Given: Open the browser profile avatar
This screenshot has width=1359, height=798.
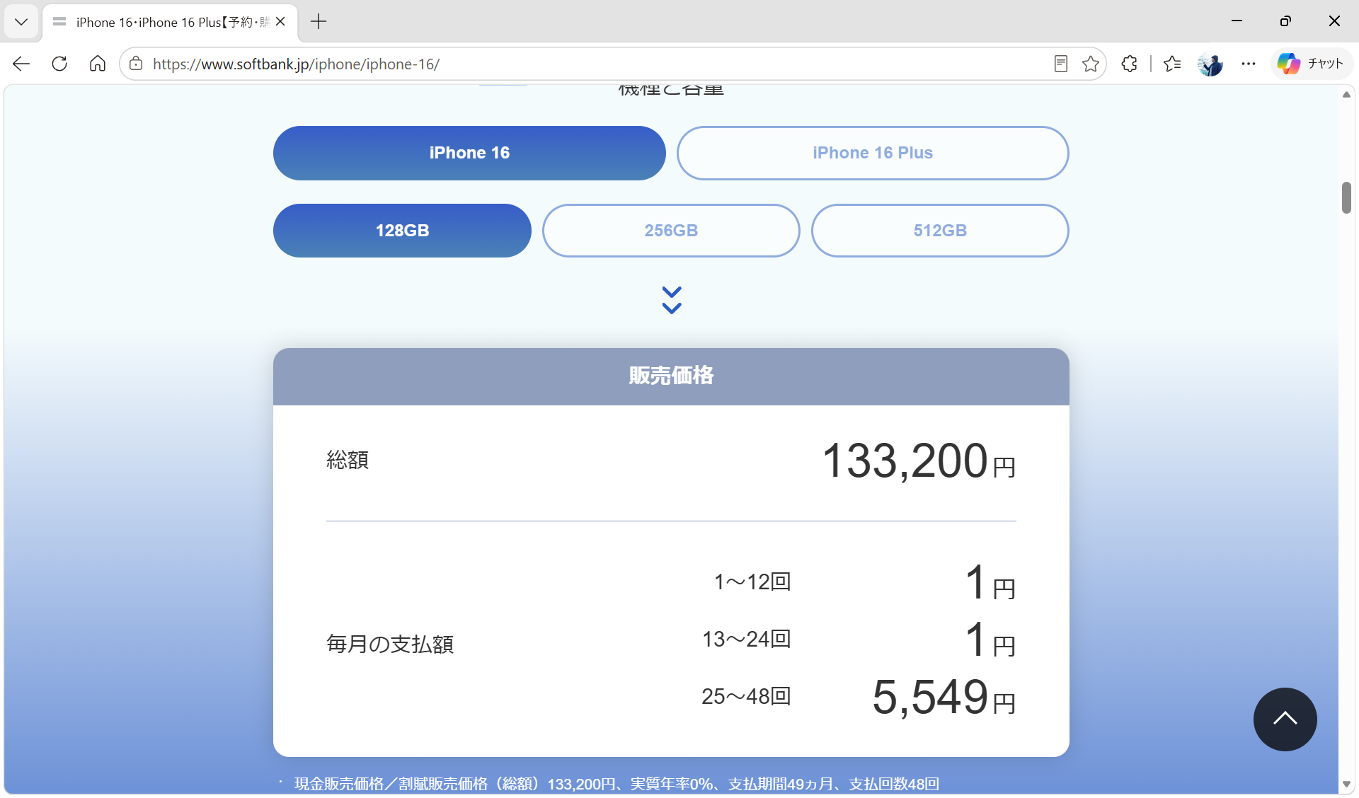Looking at the screenshot, I should pos(1210,64).
